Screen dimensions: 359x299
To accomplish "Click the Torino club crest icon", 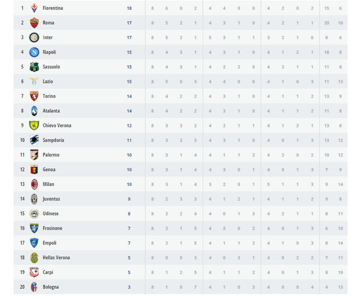I will click(34, 96).
